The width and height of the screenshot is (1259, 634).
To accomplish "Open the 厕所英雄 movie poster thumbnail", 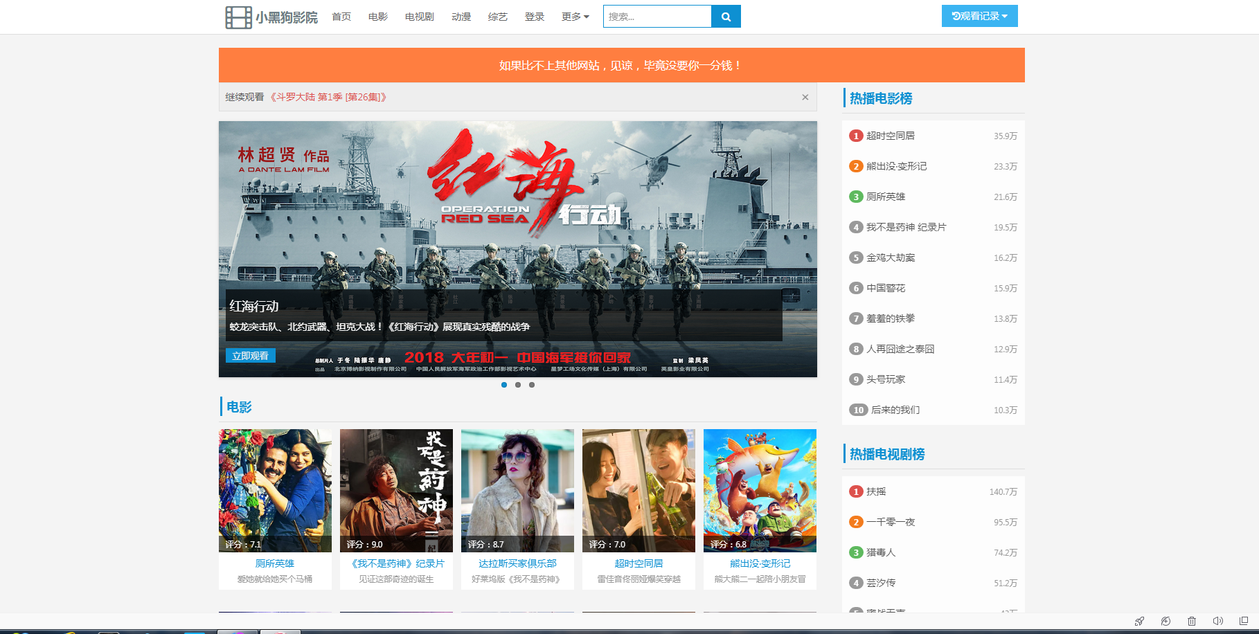I will point(275,491).
